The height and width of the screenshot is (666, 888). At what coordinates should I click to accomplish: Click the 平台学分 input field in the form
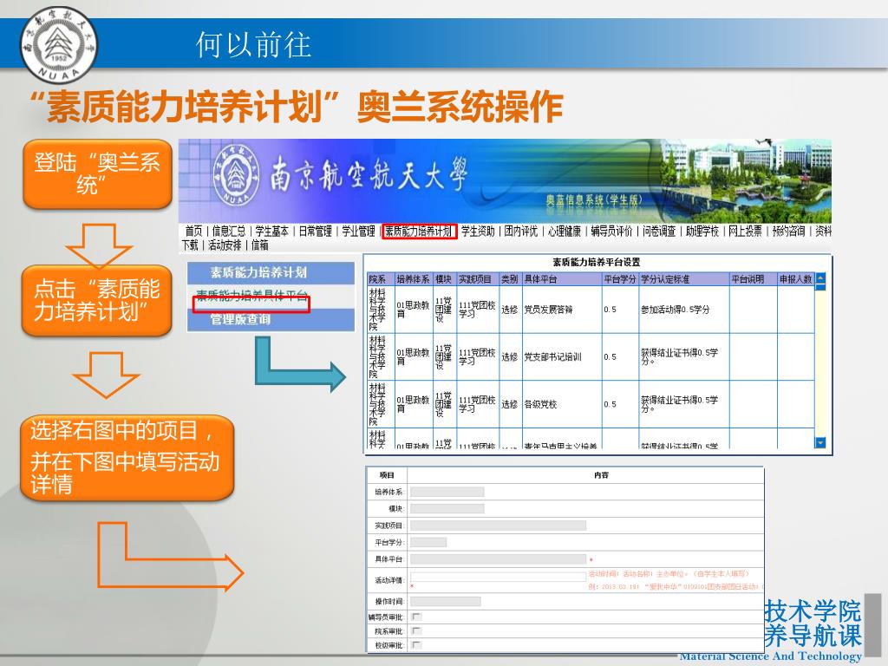pyautogui.click(x=428, y=543)
